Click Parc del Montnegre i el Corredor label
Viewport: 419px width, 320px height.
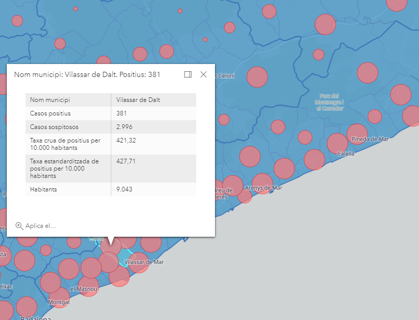point(329,102)
